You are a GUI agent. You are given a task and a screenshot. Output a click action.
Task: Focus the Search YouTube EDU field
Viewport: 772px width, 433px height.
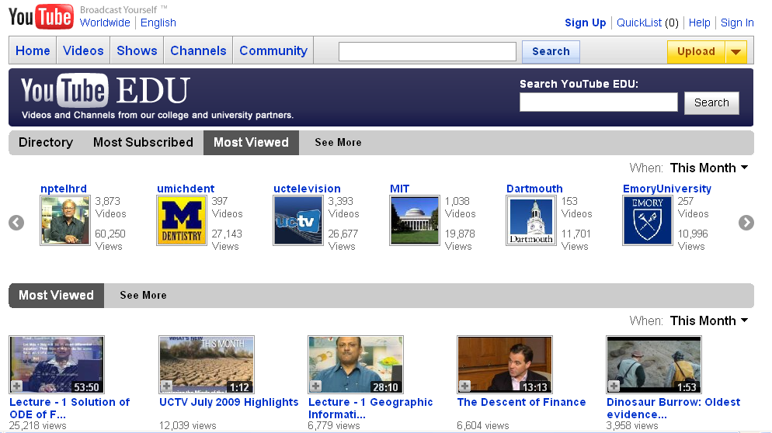coord(599,102)
